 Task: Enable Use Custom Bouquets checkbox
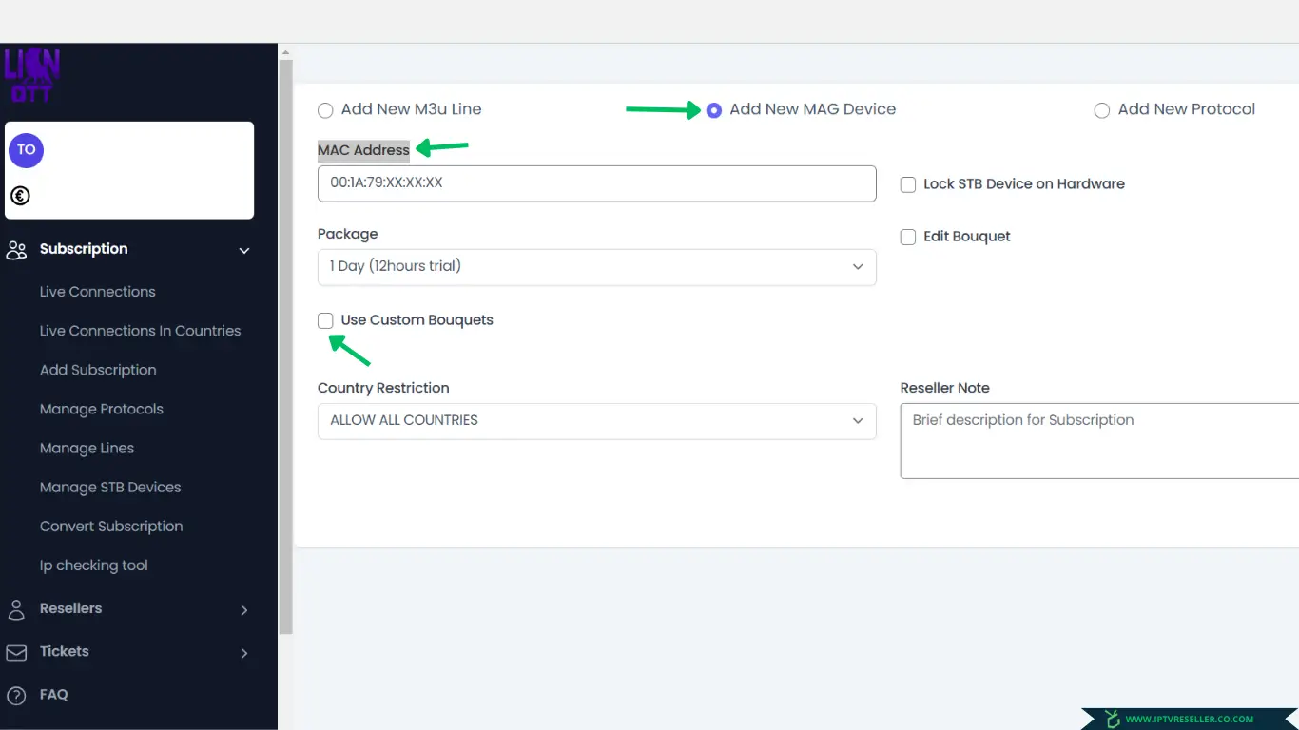pos(325,320)
